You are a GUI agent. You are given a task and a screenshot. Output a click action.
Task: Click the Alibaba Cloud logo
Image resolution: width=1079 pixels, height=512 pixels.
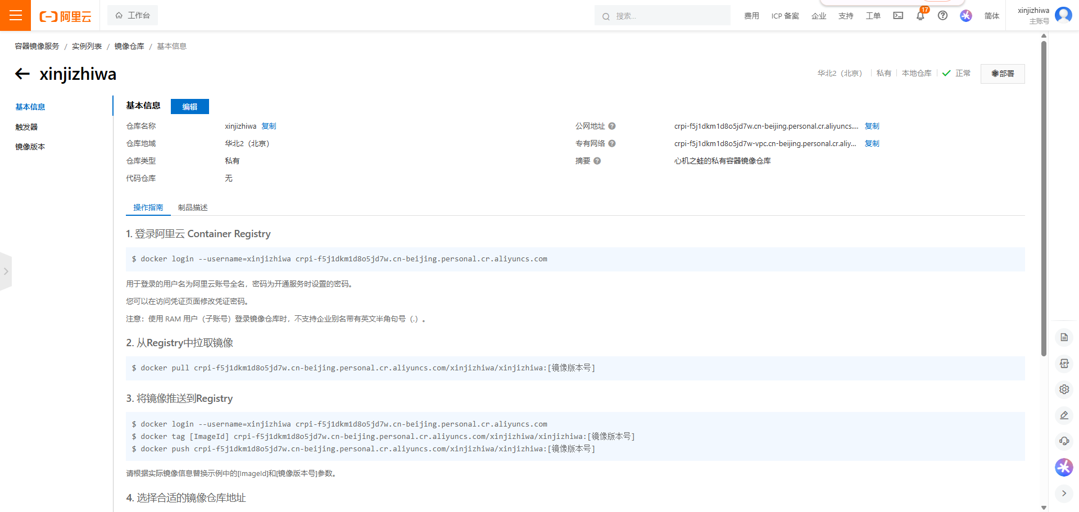click(65, 16)
